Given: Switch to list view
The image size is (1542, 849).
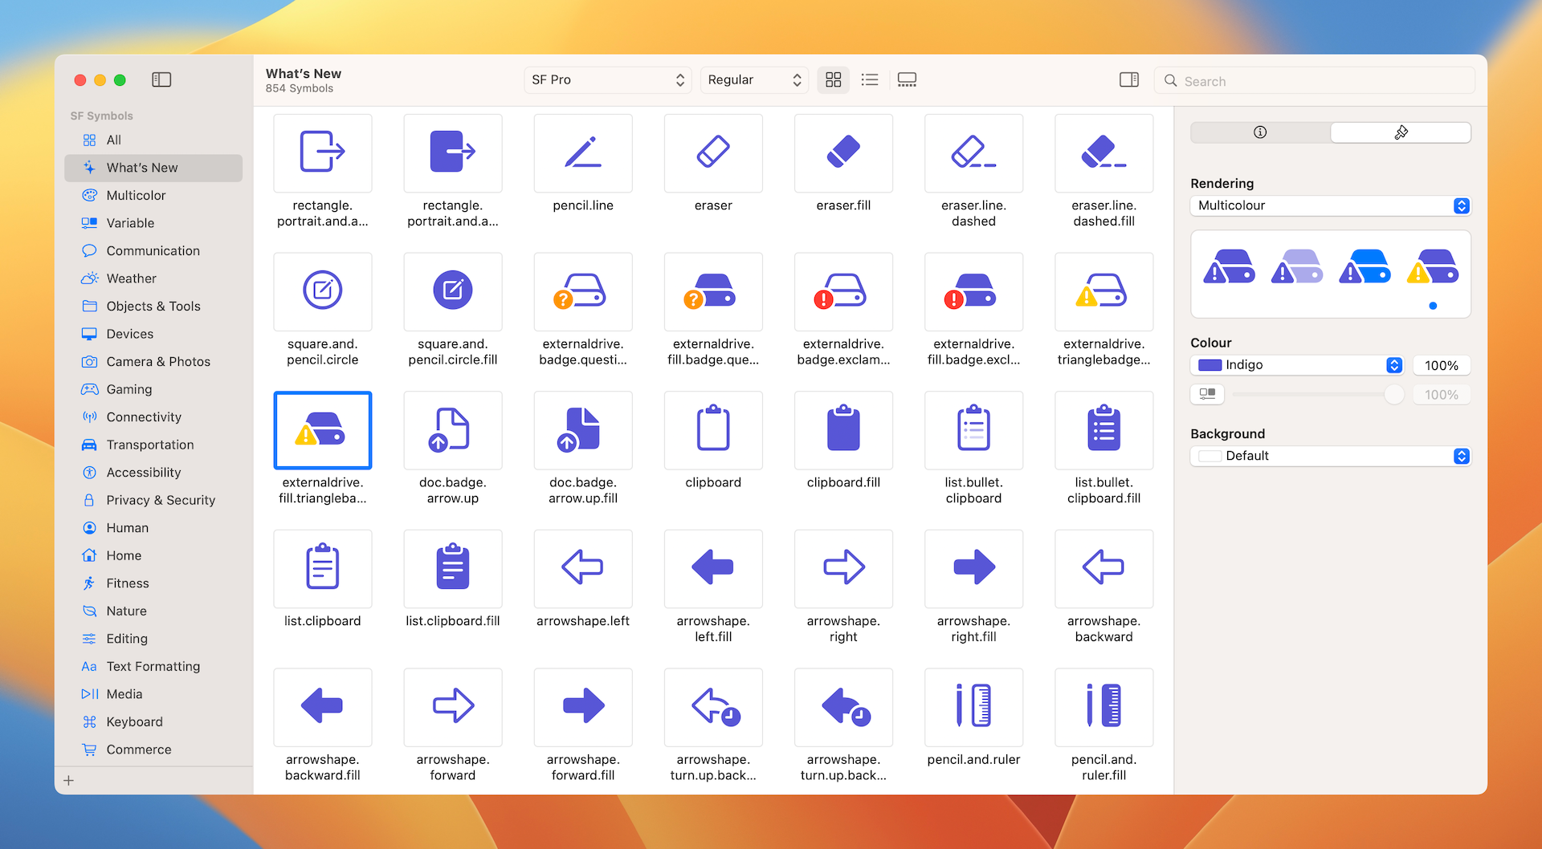Looking at the screenshot, I should coord(869,79).
